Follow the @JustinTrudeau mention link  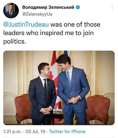point(26,25)
